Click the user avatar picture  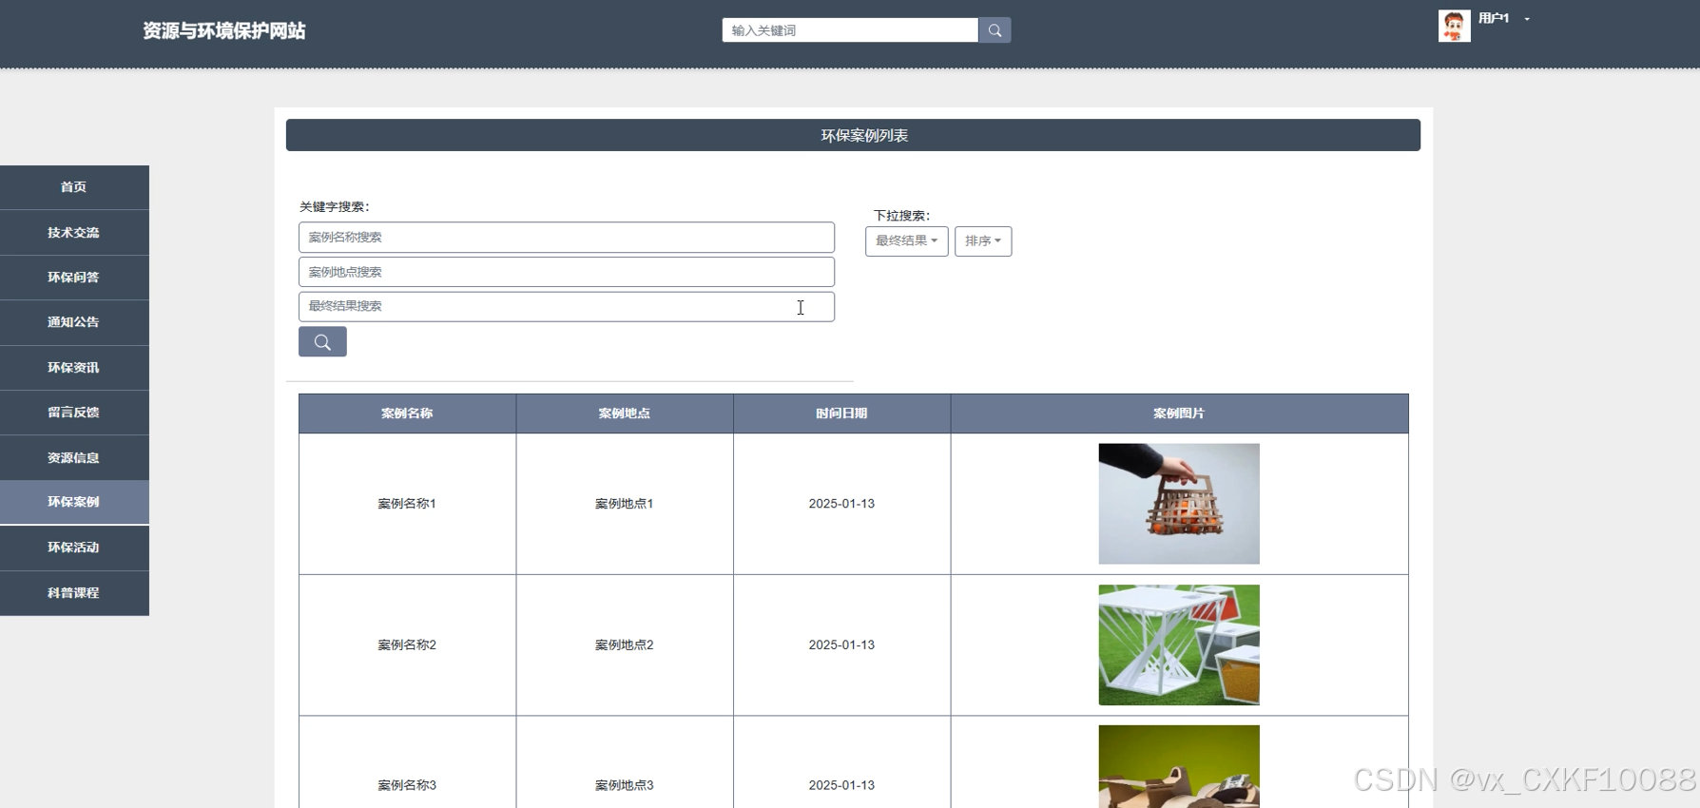pyautogui.click(x=1454, y=26)
